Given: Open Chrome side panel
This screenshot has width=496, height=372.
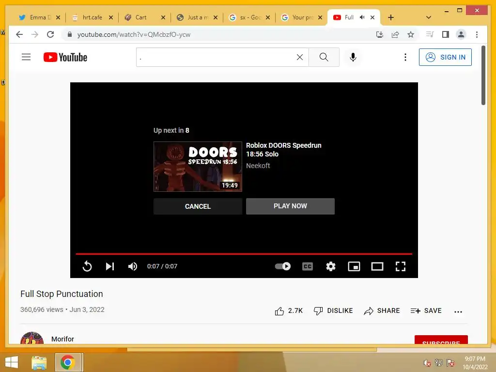Looking at the screenshot, I should tap(446, 34).
